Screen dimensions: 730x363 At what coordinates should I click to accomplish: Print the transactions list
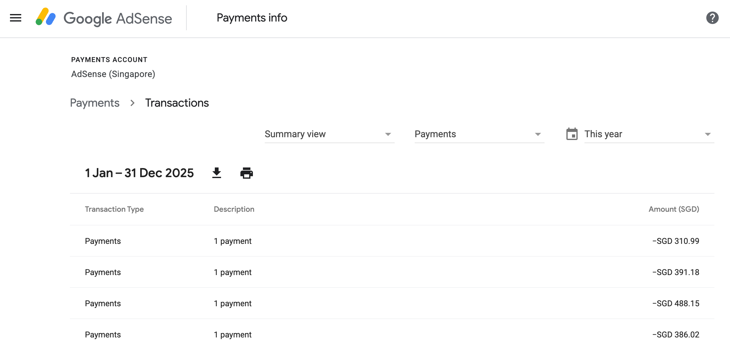pyautogui.click(x=246, y=173)
